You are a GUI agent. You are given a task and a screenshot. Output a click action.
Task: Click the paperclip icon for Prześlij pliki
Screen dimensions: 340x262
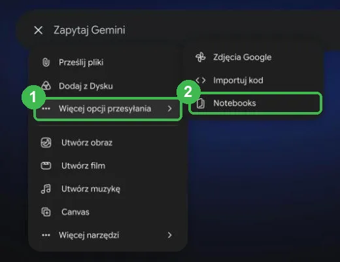click(x=46, y=62)
